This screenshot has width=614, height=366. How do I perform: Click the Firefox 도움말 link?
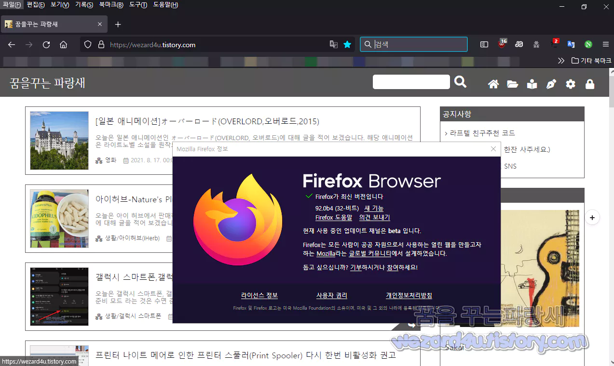click(x=334, y=217)
